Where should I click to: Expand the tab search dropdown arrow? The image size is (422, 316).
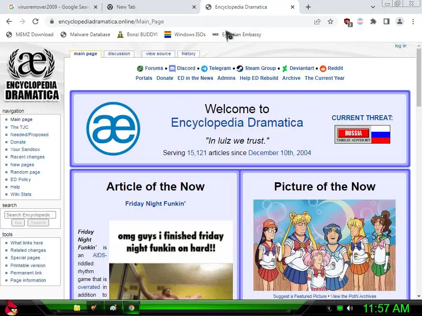[373, 7]
